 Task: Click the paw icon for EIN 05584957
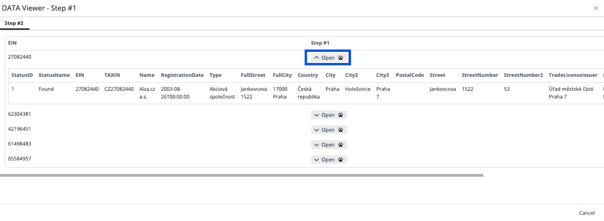pyautogui.click(x=340, y=160)
